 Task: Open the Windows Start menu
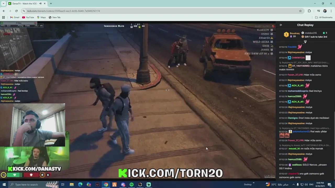pyautogui.click(x=4, y=185)
